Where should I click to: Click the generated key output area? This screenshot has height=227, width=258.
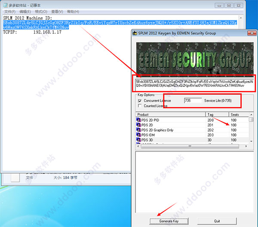(194, 182)
